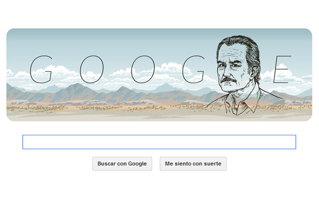Select the second letter O in the doodle

[143, 69]
